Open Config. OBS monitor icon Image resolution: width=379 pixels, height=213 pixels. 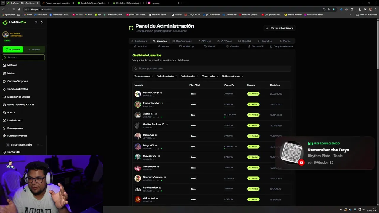4,152
